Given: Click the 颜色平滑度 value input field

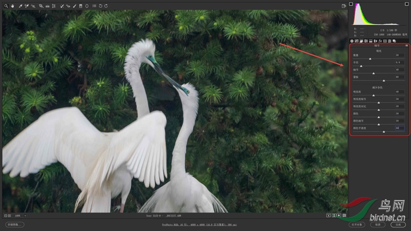Looking at the screenshot, I should (399, 128).
